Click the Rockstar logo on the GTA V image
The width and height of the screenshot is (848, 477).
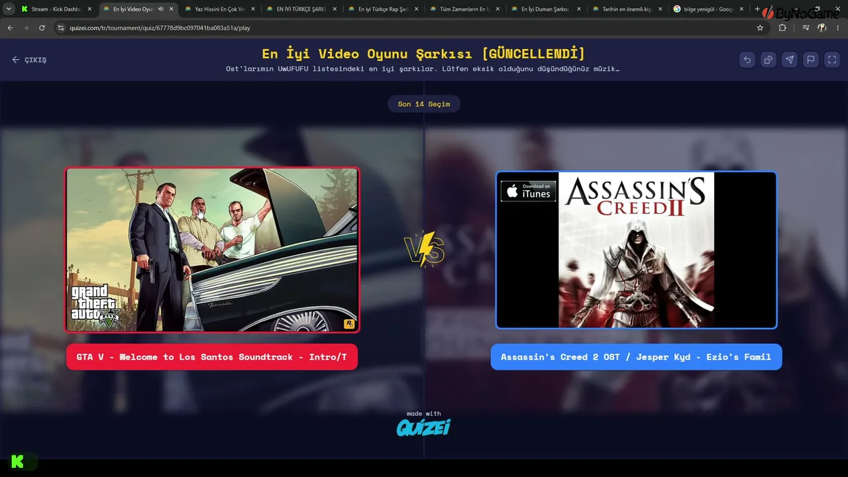click(348, 323)
